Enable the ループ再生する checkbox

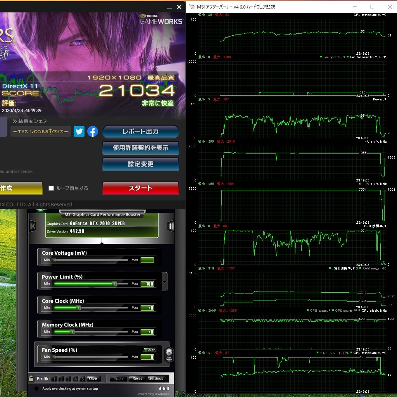51,188
